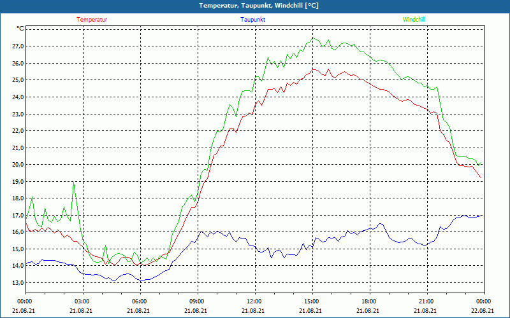Image resolution: width=510 pixels, height=318 pixels.
Task: Click the 26,0 y-axis value
Action: click(18, 63)
